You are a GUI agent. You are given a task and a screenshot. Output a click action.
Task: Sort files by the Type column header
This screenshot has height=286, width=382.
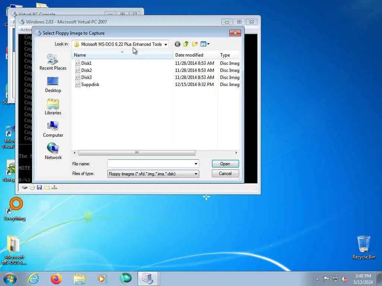(229, 55)
